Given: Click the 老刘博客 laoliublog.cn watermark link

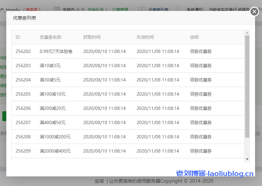Looking at the screenshot, I should tap(215, 173).
